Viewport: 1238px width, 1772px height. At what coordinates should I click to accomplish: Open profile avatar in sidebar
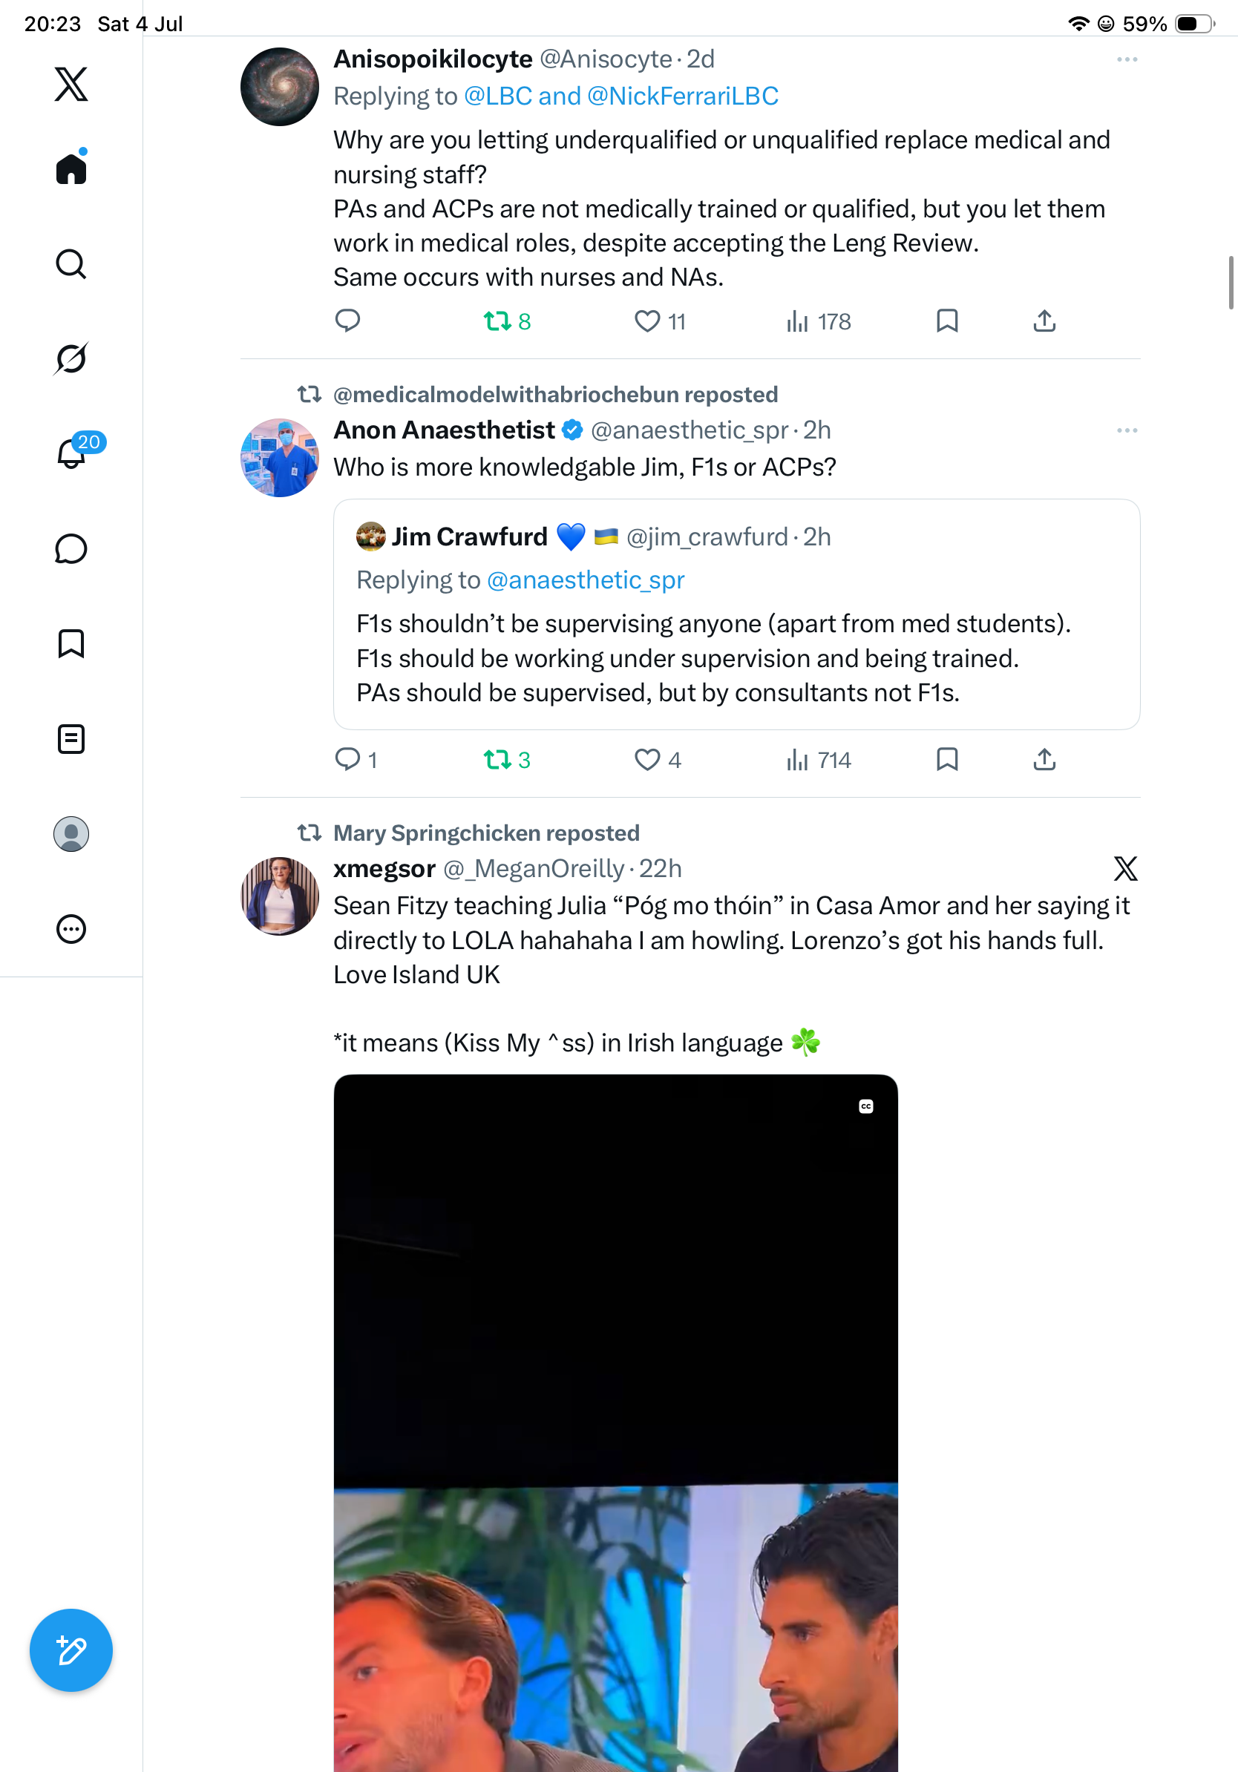pyautogui.click(x=71, y=834)
